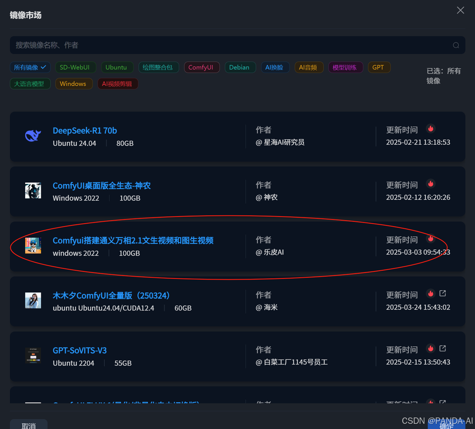Click author @ 神农
Image resolution: width=475 pixels, height=429 pixels.
pos(267,197)
